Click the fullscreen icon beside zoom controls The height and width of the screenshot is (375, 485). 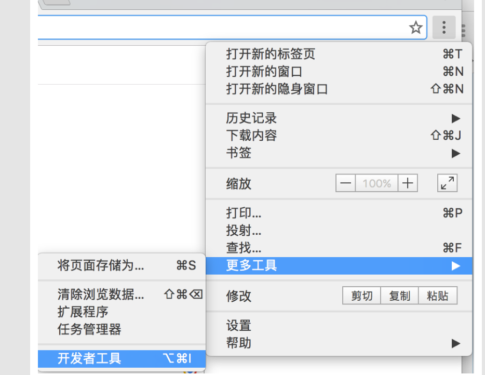click(x=447, y=183)
